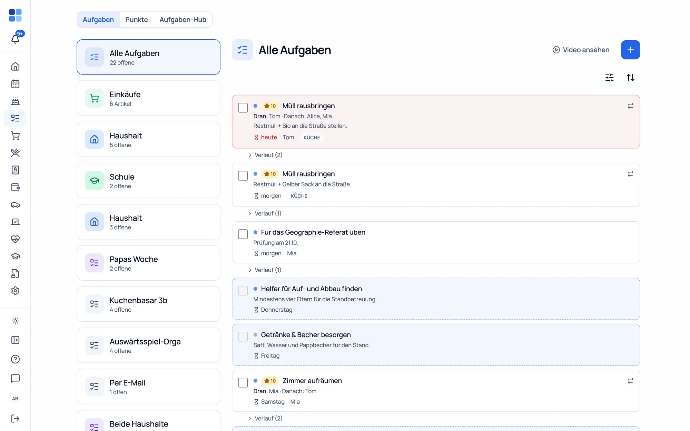The height and width of the screenshot is (431, 690).
Task: Click repeat icon on Zimmer aufräumen
Action: click(630, 381)
